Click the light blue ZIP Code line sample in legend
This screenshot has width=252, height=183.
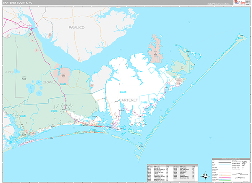tap(225, 164)
